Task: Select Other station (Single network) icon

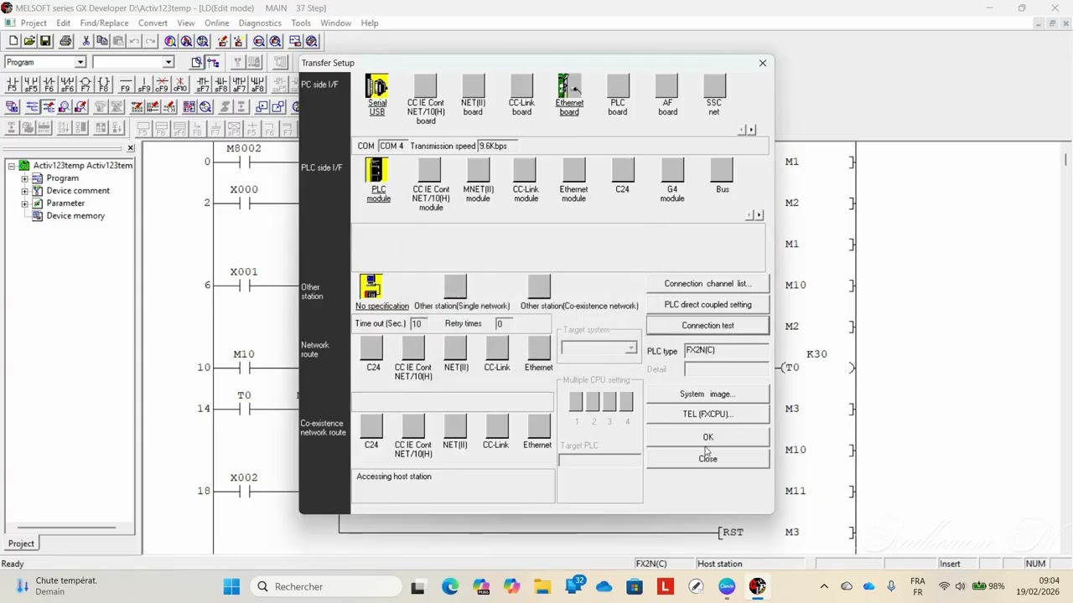Action: (455, 286)
